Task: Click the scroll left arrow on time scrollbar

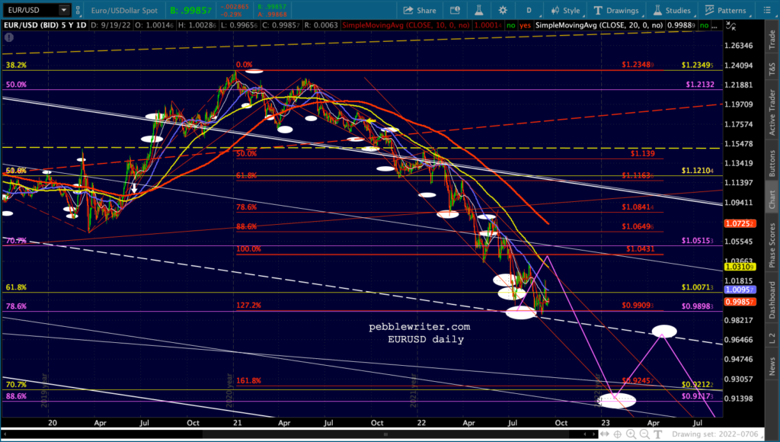Action: click(5, 434)
